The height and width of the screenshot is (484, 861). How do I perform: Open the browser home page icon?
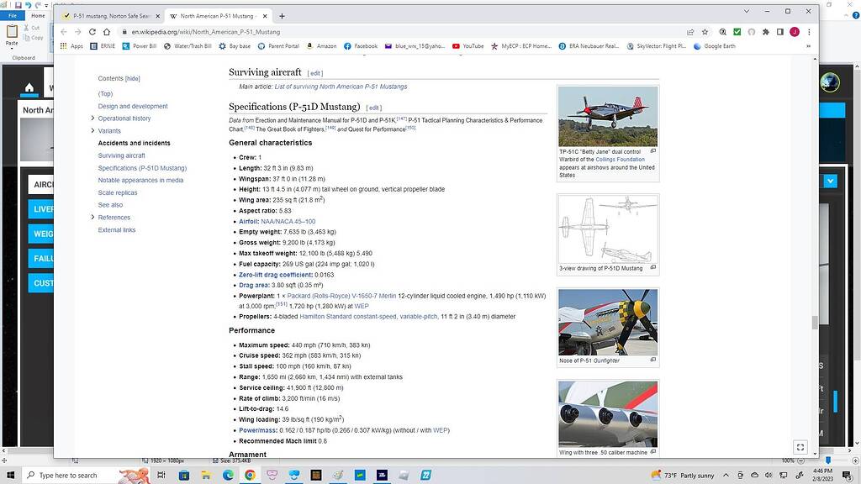coord(107,32)
